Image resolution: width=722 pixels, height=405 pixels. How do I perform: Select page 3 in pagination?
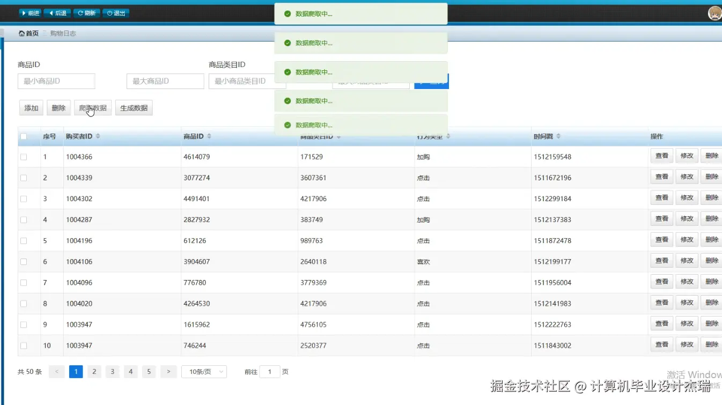coord(112,371)
